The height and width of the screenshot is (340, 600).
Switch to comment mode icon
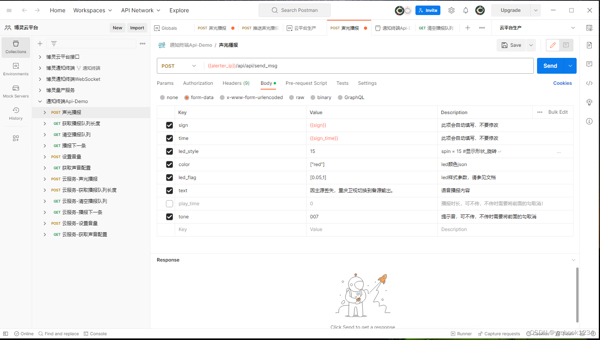pos(566,45)
